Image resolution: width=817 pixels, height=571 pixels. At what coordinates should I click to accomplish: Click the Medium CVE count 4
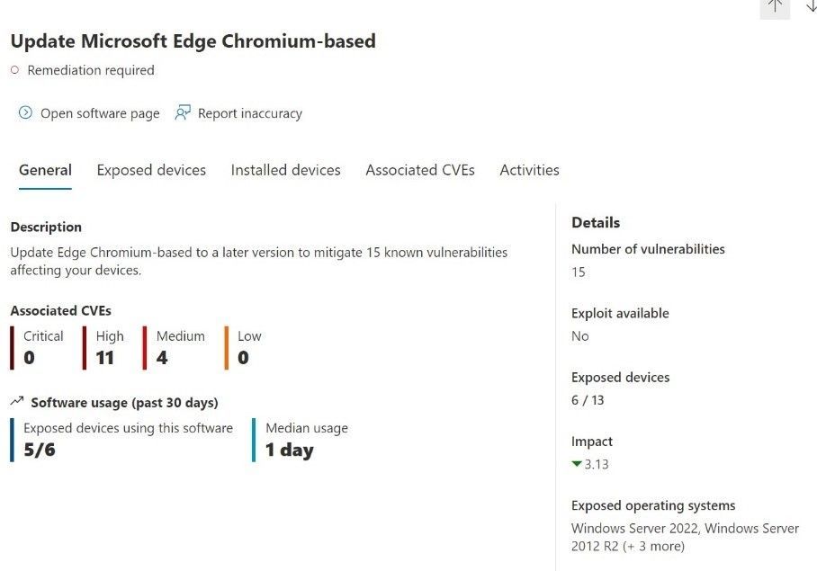tap(162, 358)
